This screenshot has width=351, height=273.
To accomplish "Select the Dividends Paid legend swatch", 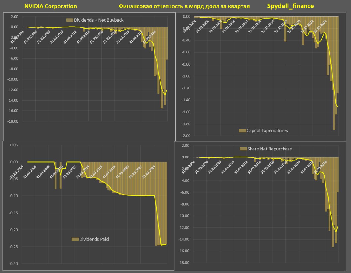I will (75, 239).
